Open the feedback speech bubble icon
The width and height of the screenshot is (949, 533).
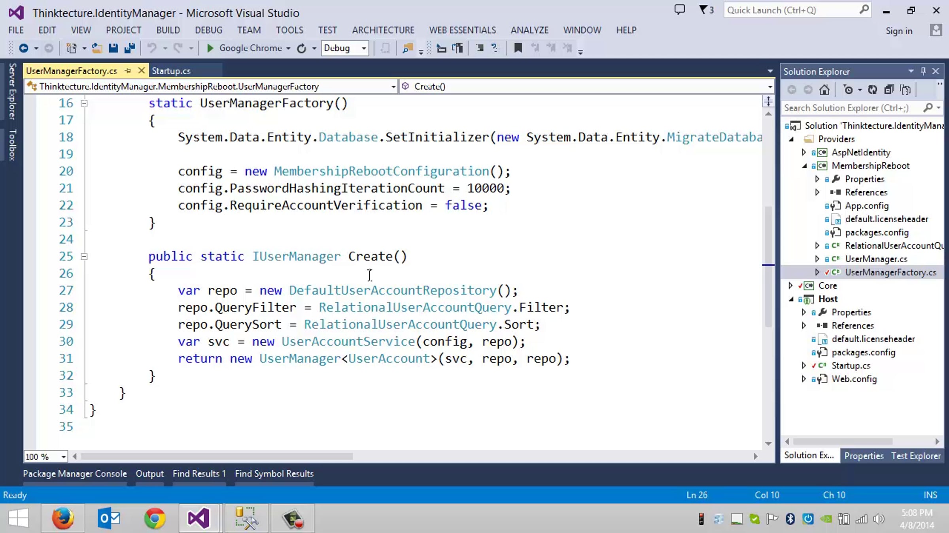point(680,9)
